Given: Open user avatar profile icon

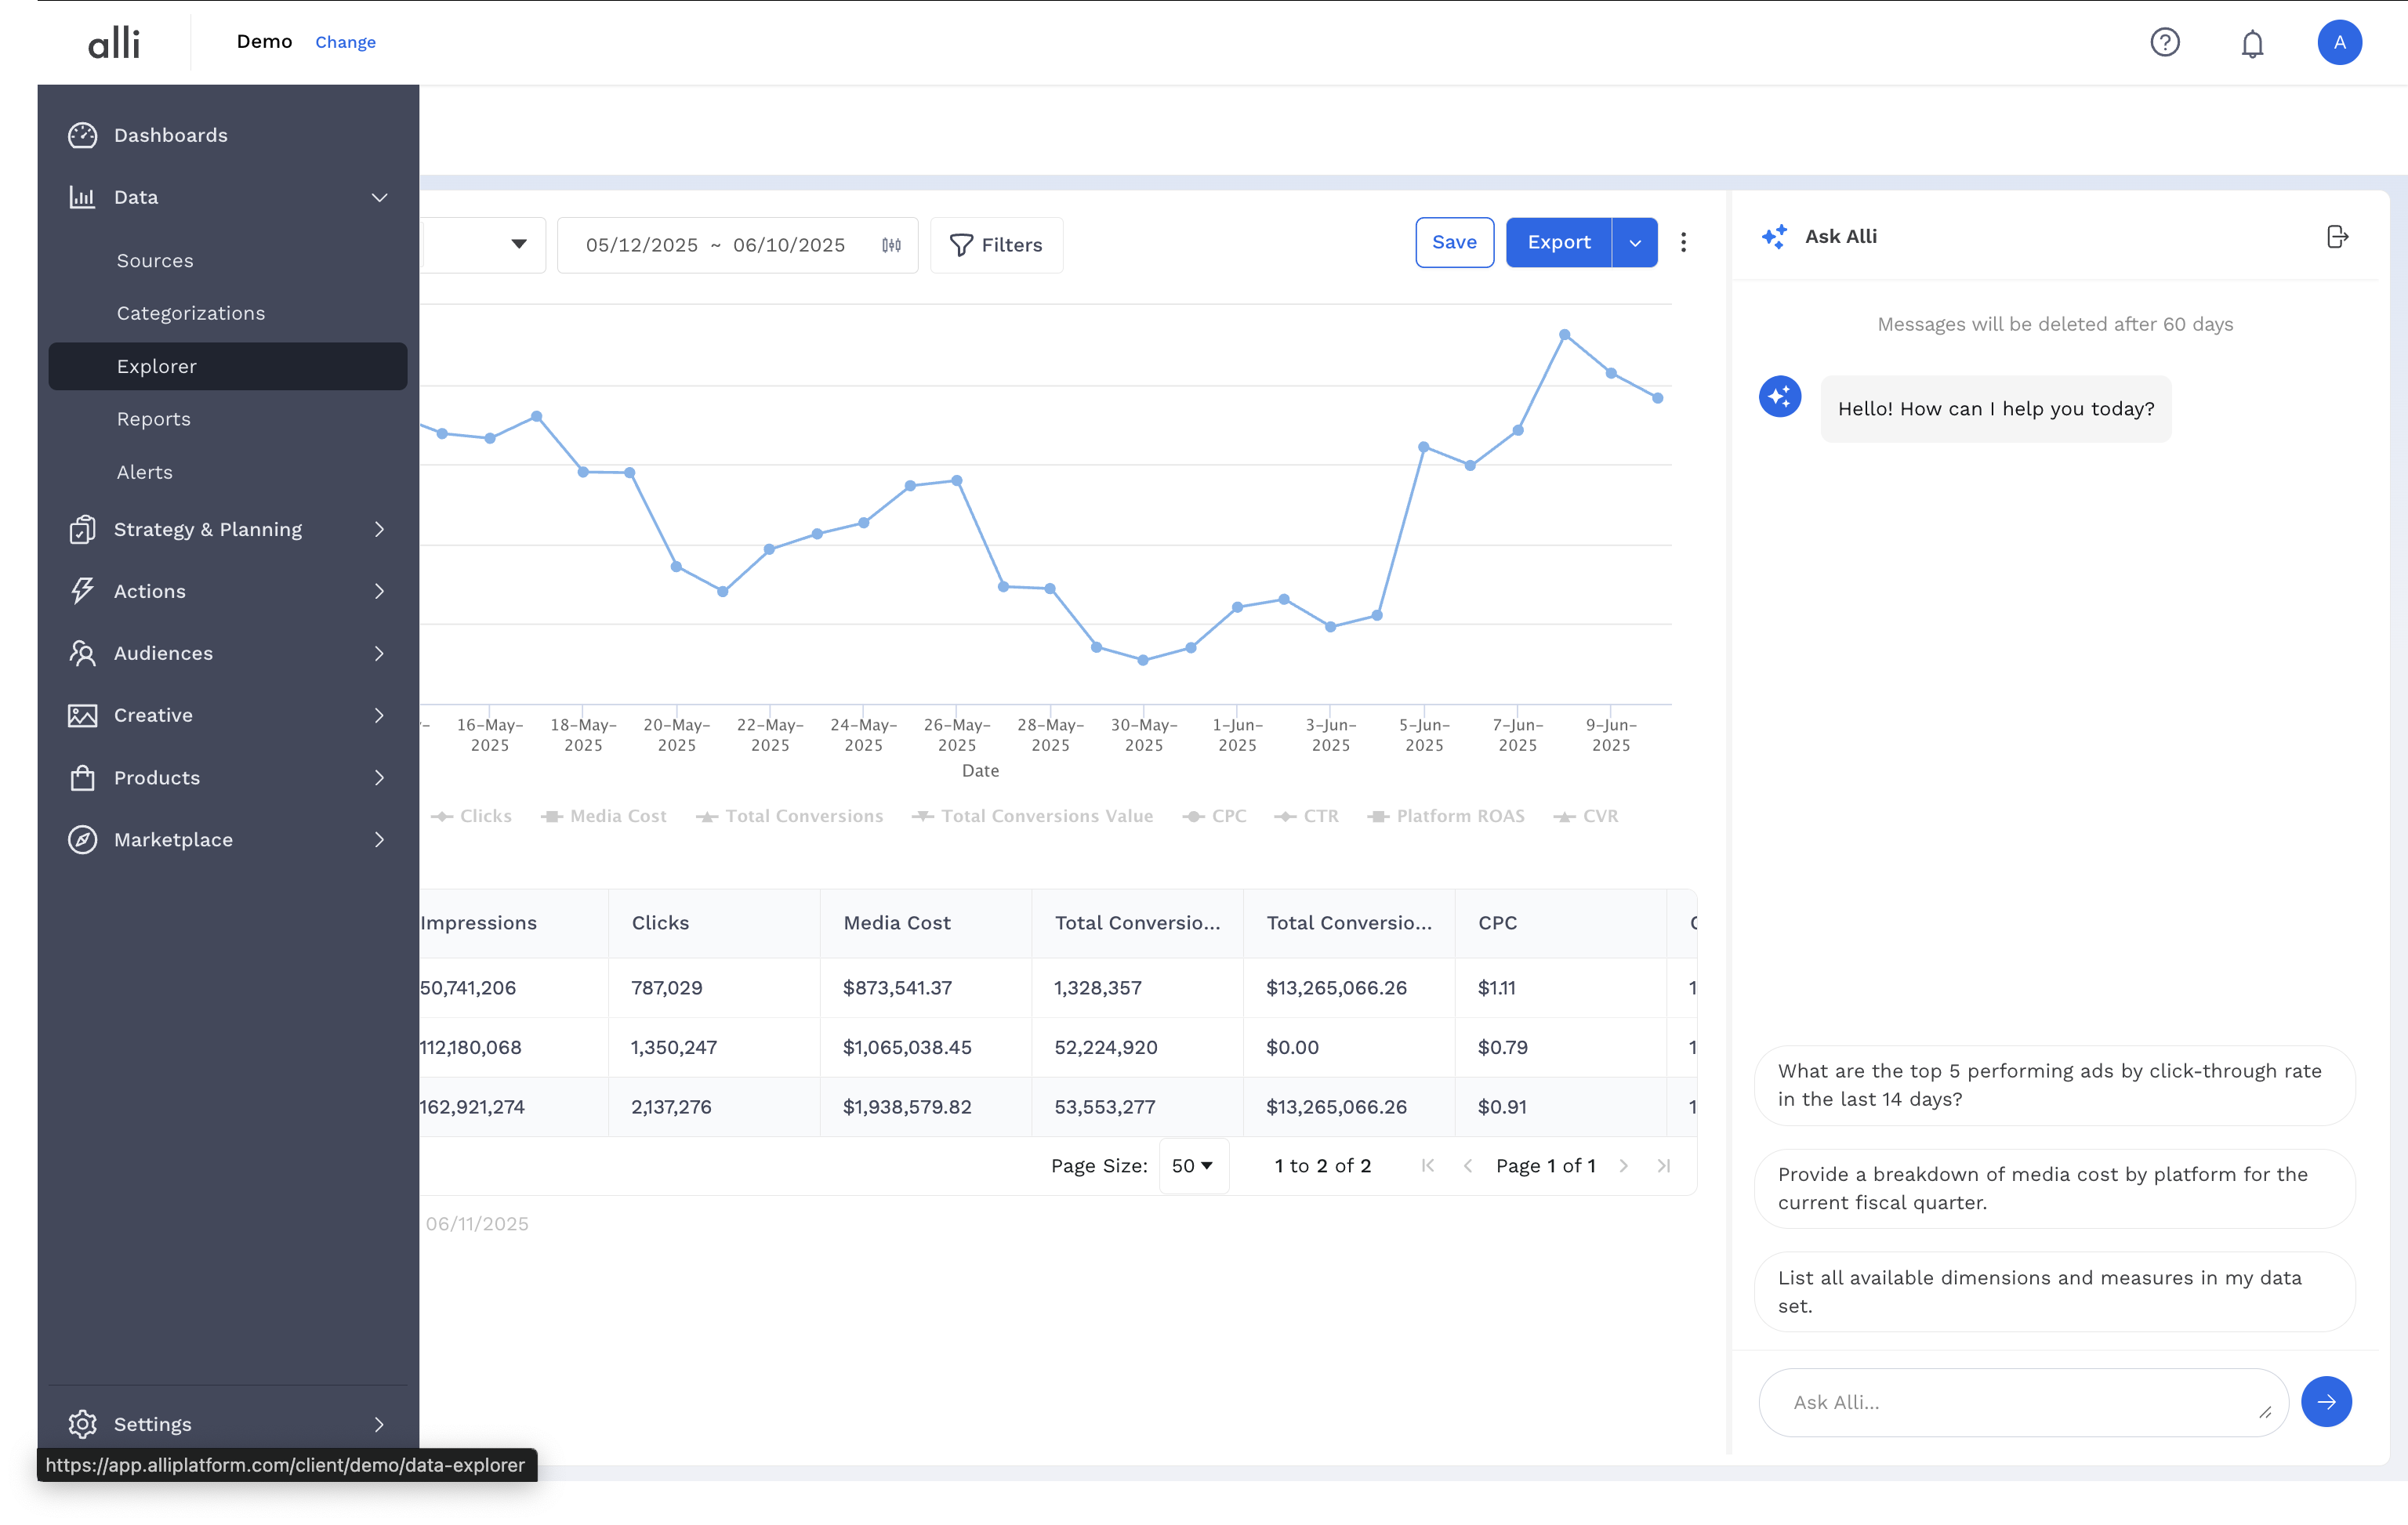Looking at the screenshot, I should [x=2339, y=42].
